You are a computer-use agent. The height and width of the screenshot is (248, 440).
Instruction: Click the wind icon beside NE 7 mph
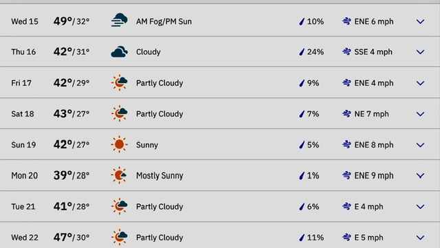click(346, 113)
